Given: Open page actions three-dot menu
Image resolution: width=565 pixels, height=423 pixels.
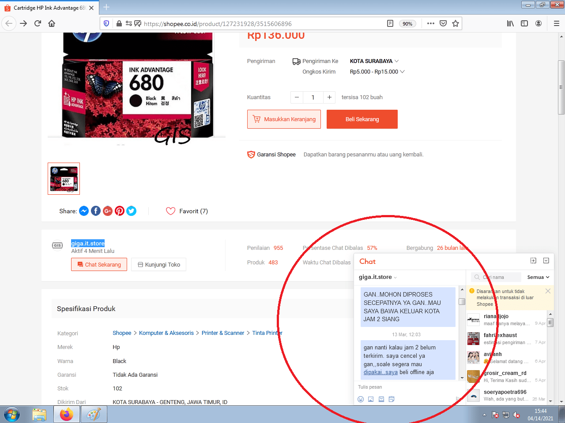Looking at the screenshot, I should 431,23.
